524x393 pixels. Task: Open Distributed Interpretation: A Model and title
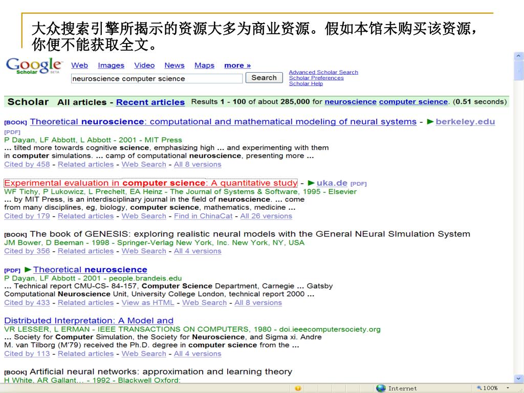pos(89,320)
